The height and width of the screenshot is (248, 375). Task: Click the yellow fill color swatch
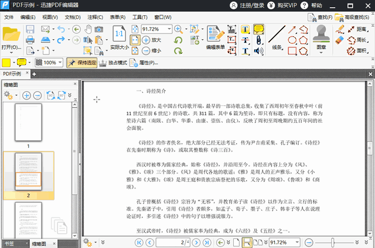(6, 63)
